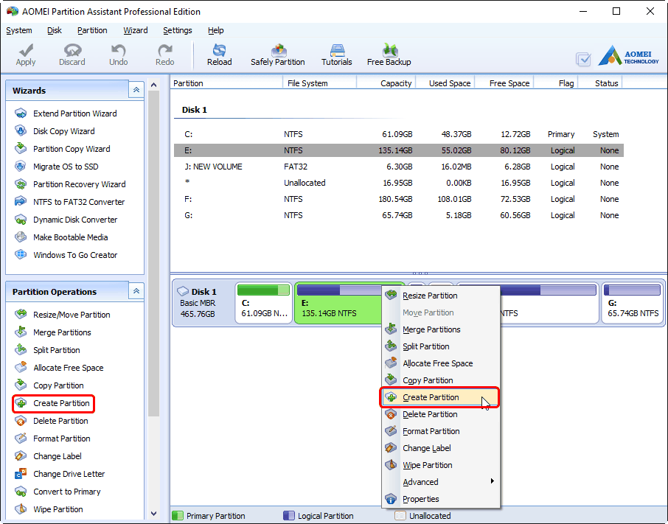The width and height of the screenshot is (668, 524).
Task: Click Make Bootable Media icon
Action: click(x=21, y=237)
